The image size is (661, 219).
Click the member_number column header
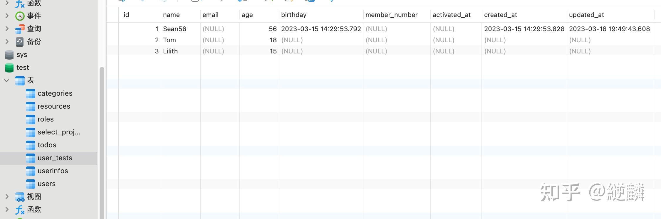click(x=391, y=15)
